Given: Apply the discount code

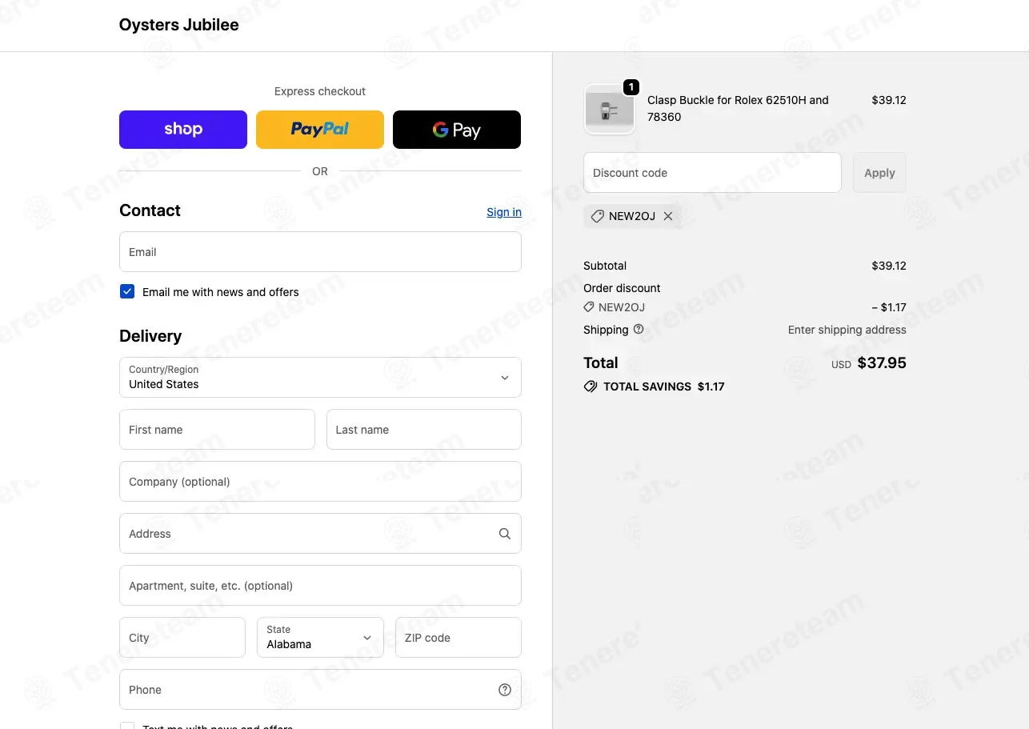Looking at the screenshot, I should (x=879, y=173).
